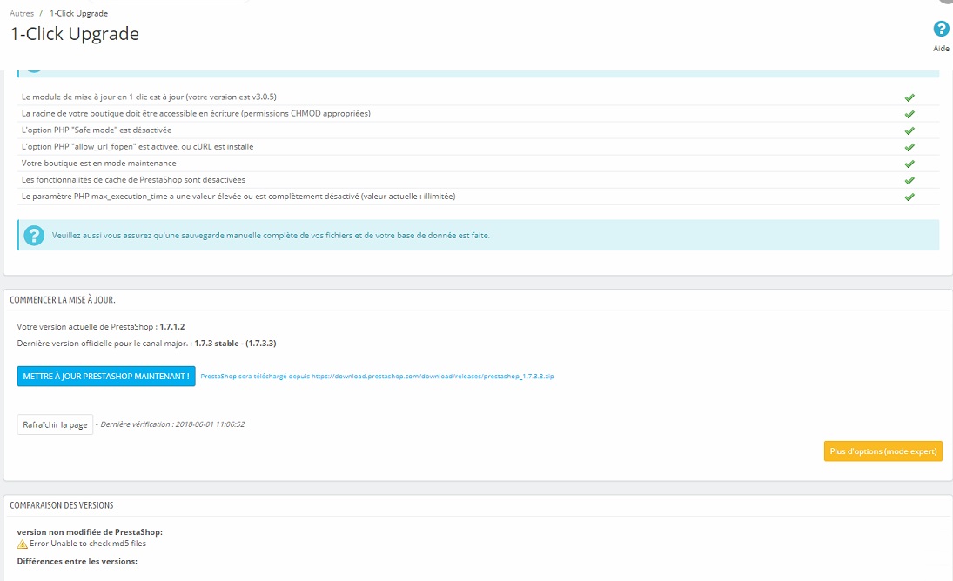The height and width of the screenshot is (581, 953).
Task: Click checkmark for CHMOD permissions row
Action: 909,114
